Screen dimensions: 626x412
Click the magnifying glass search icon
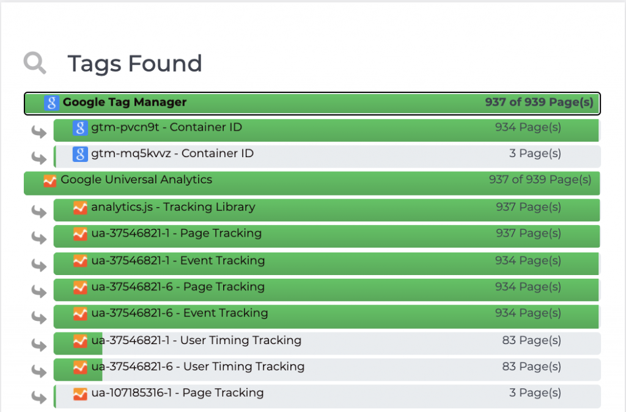click(x=35, y=62)
